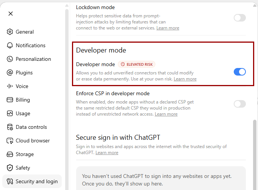Click the Storage drive icon

10,154
